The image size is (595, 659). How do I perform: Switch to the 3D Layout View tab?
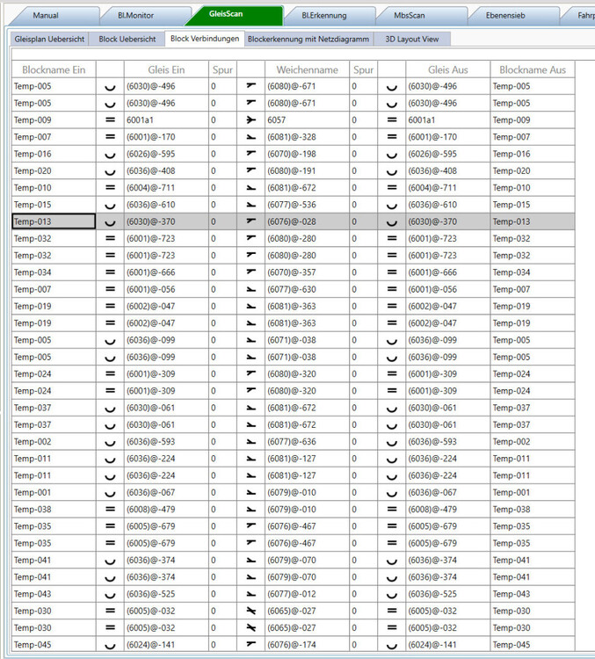412,39
